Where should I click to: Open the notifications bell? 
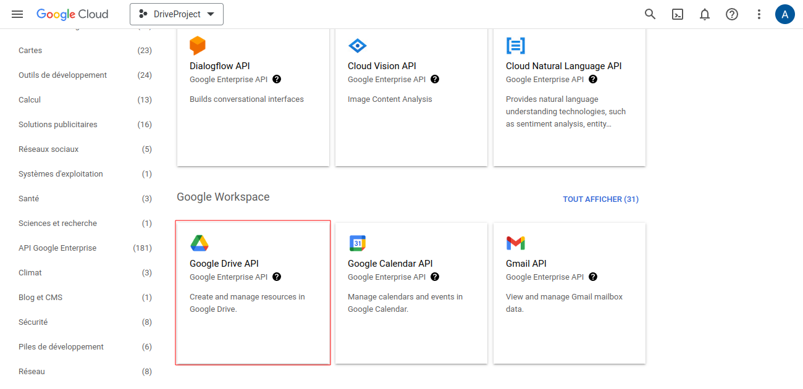point(704,14)
